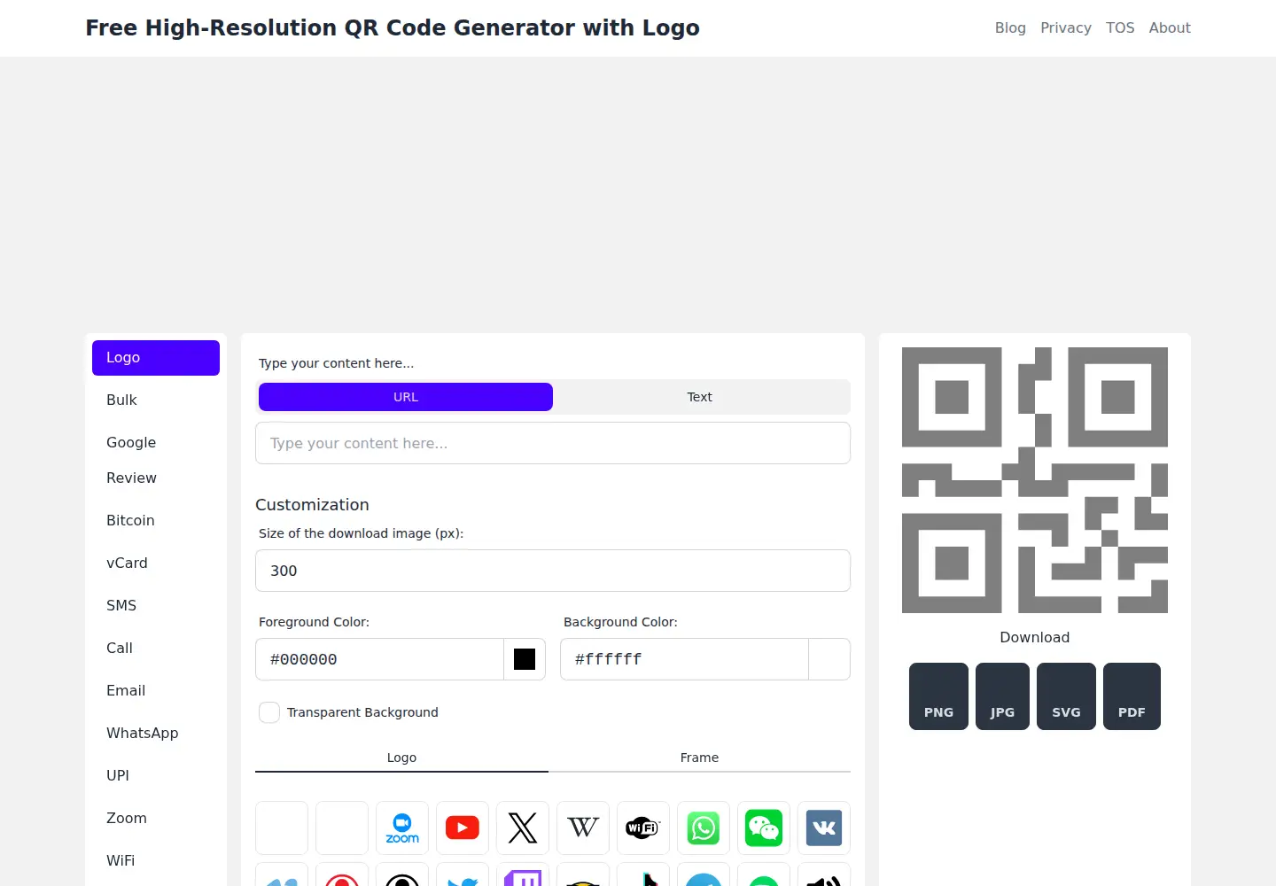Select WhatsApp in the sidebar list

(x=156, y=734)
